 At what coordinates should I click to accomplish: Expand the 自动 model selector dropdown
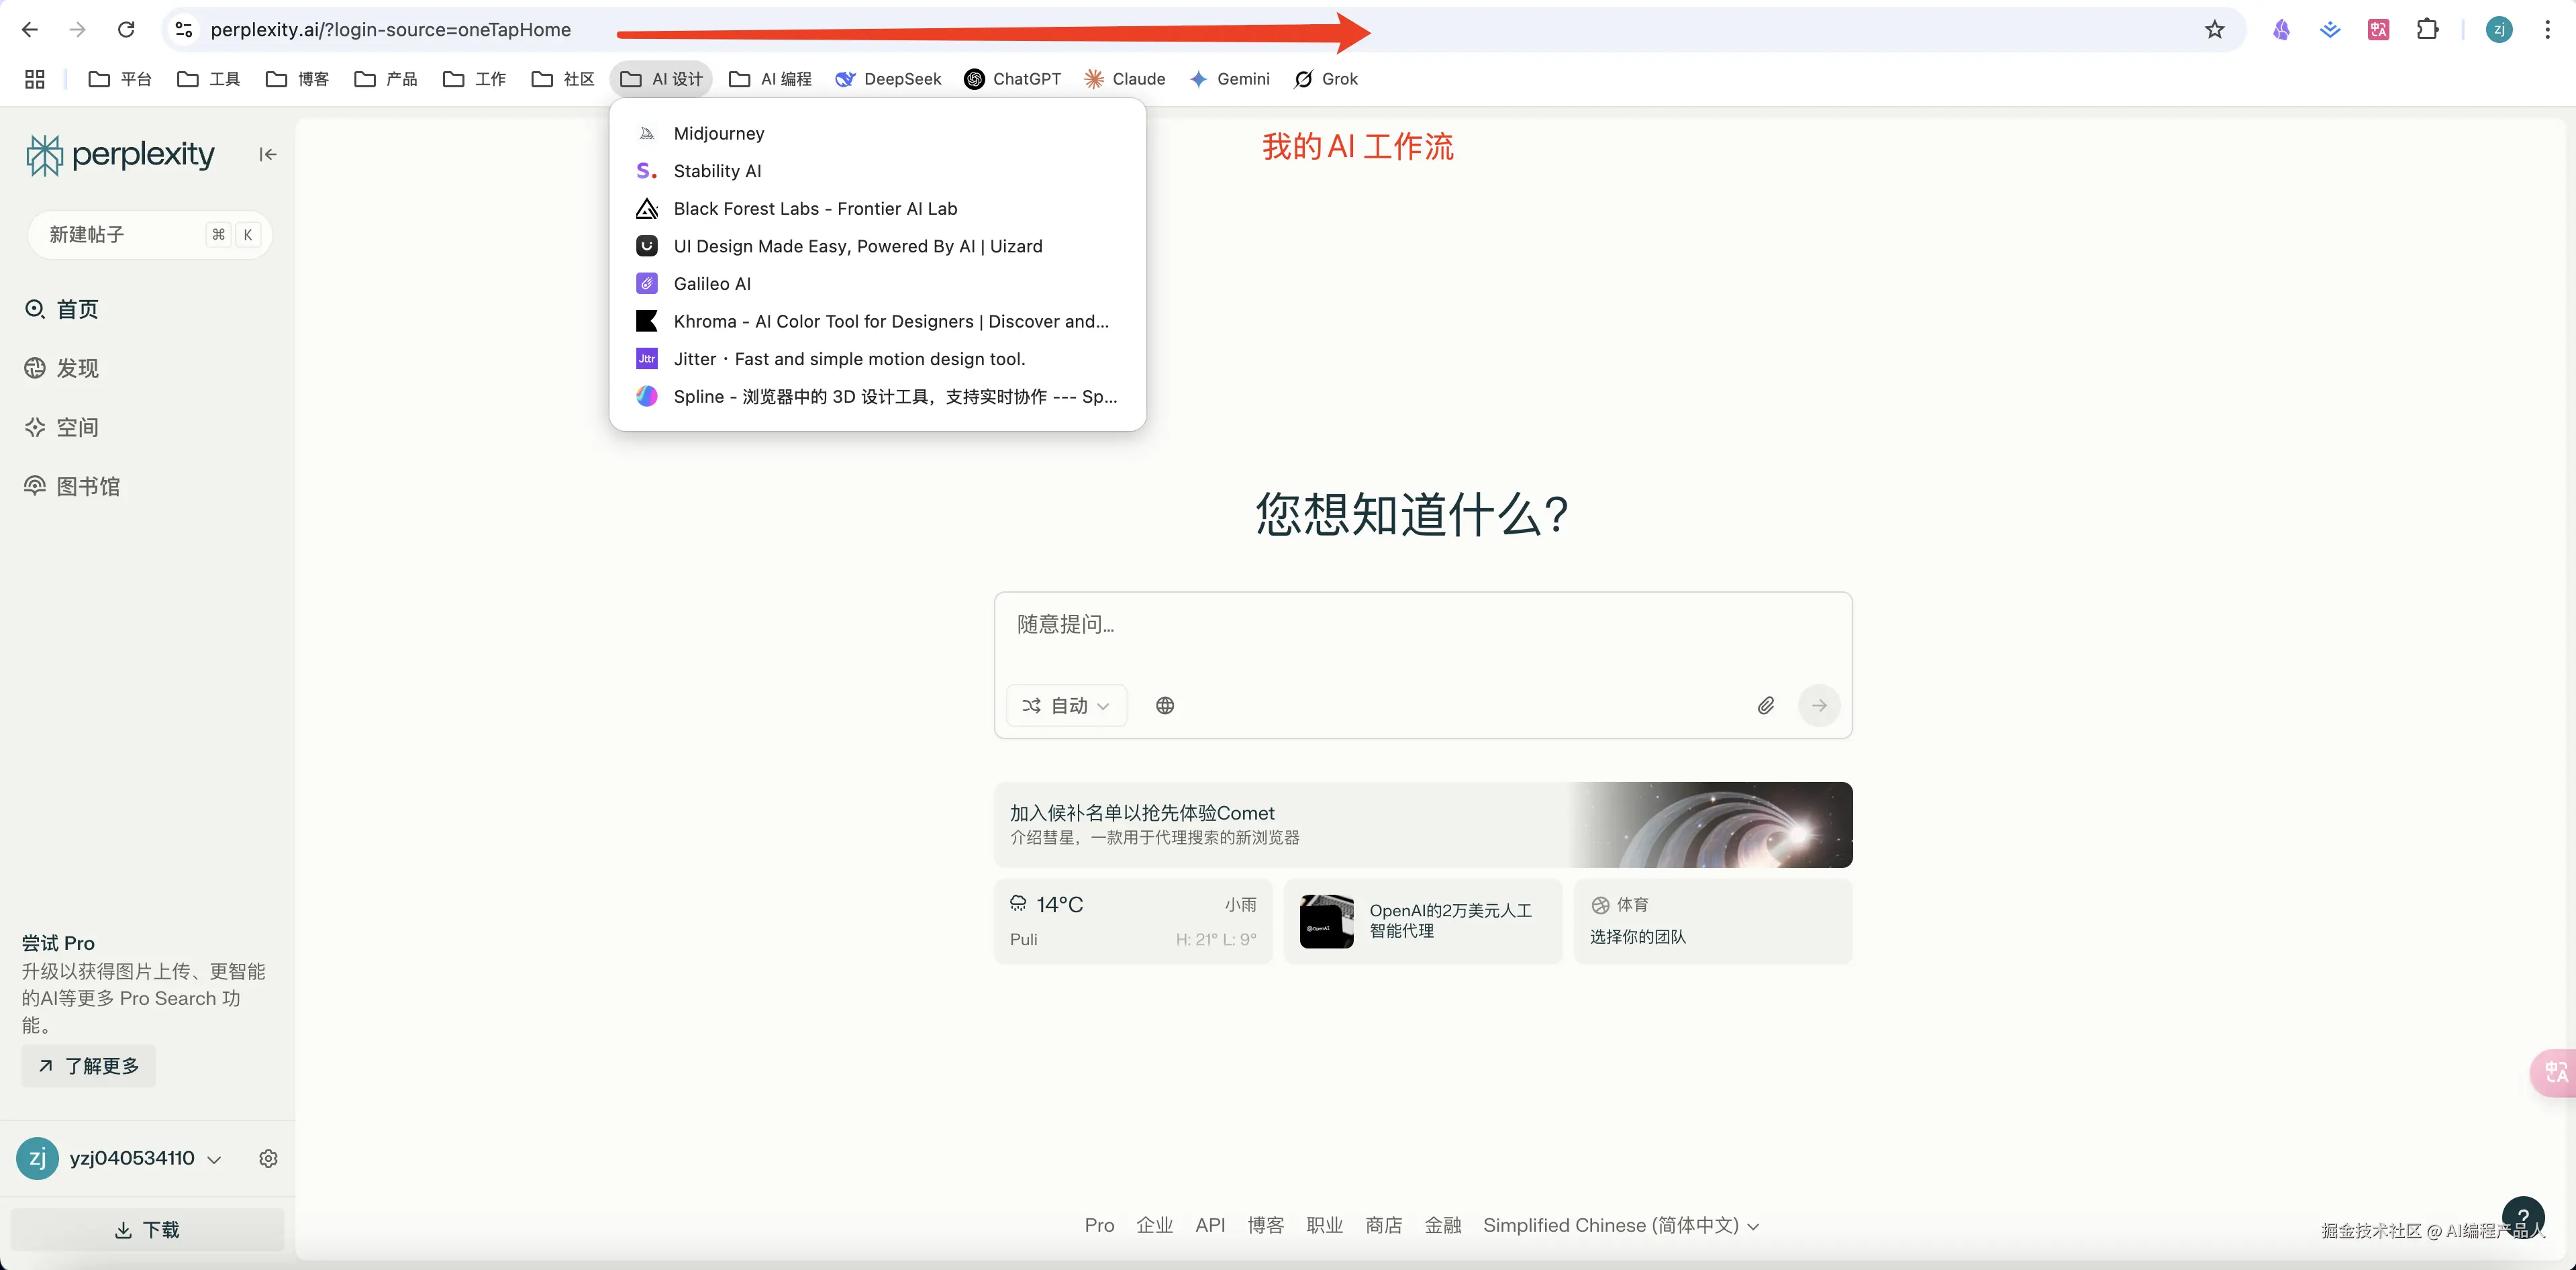tap(1066, 705)
